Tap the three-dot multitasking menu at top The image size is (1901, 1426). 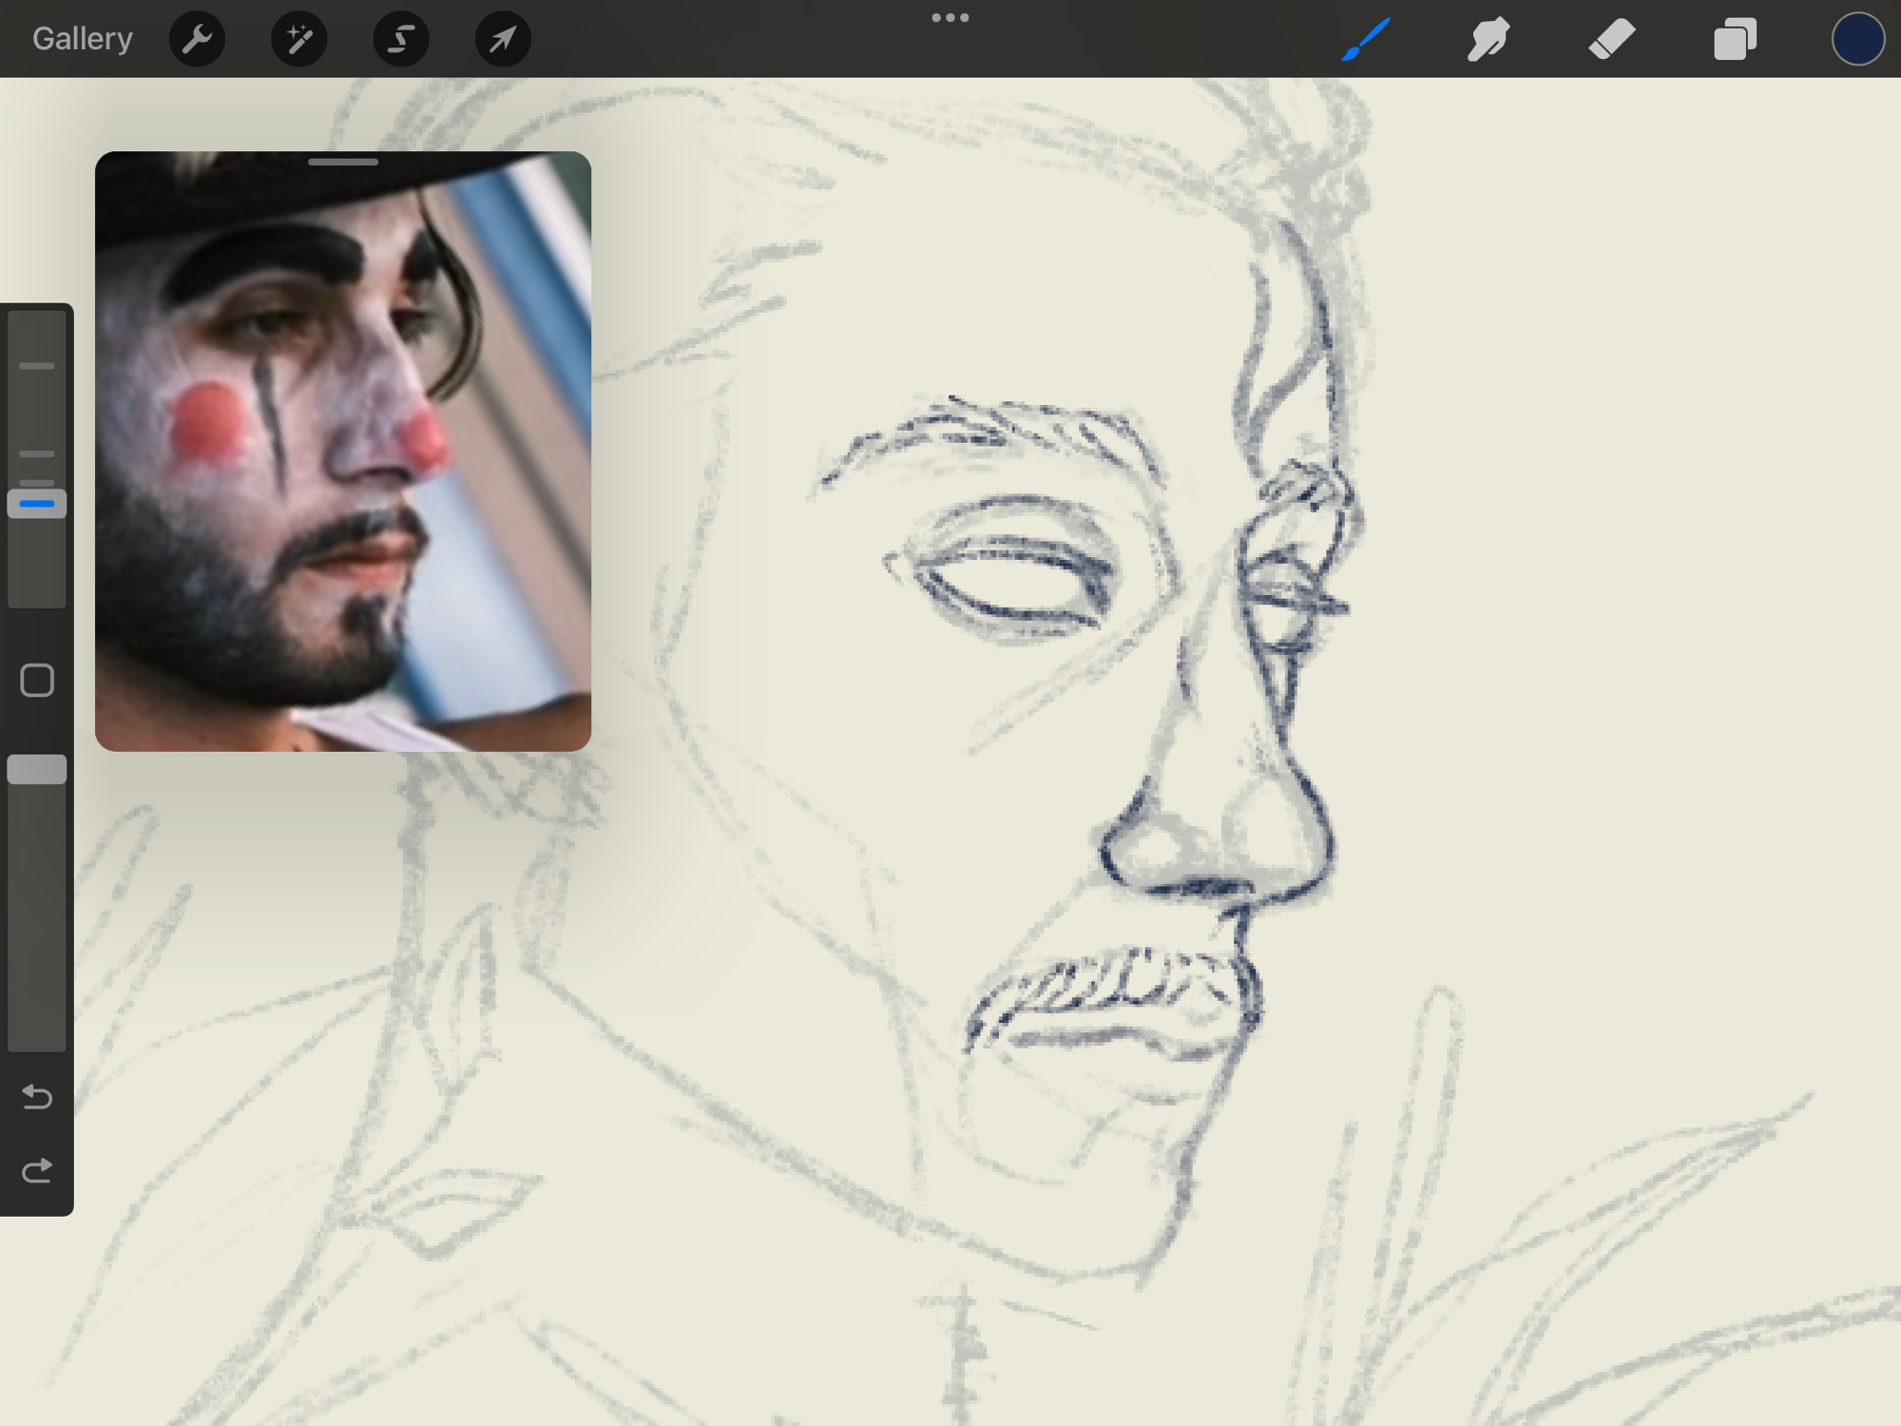(950, 17)
